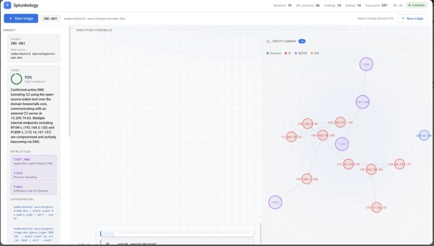Click the Execution Chronicle heading
The image size is (434, 246).
point(94,30)
